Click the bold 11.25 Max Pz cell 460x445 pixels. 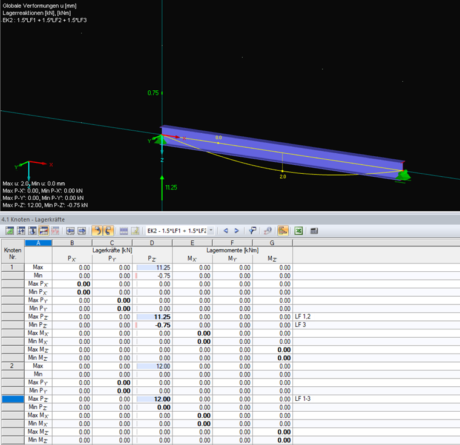pos(153,317)
